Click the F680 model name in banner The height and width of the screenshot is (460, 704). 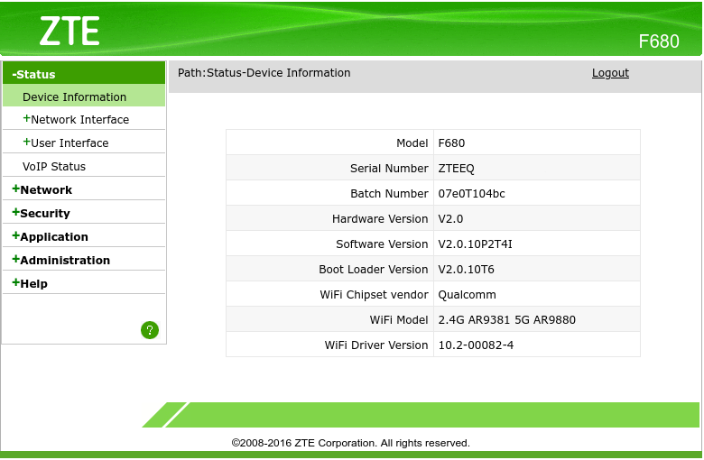[x=659, y=41]
